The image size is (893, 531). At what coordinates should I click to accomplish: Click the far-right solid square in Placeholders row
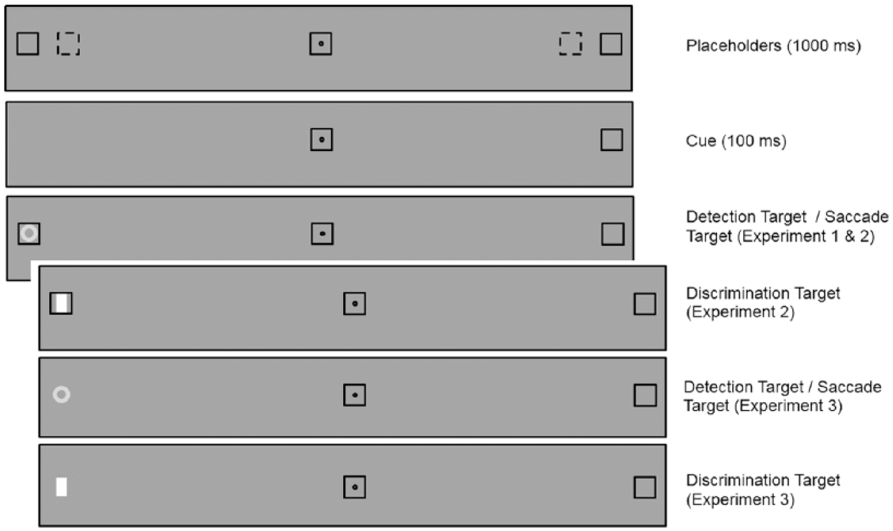pos(611,44)
